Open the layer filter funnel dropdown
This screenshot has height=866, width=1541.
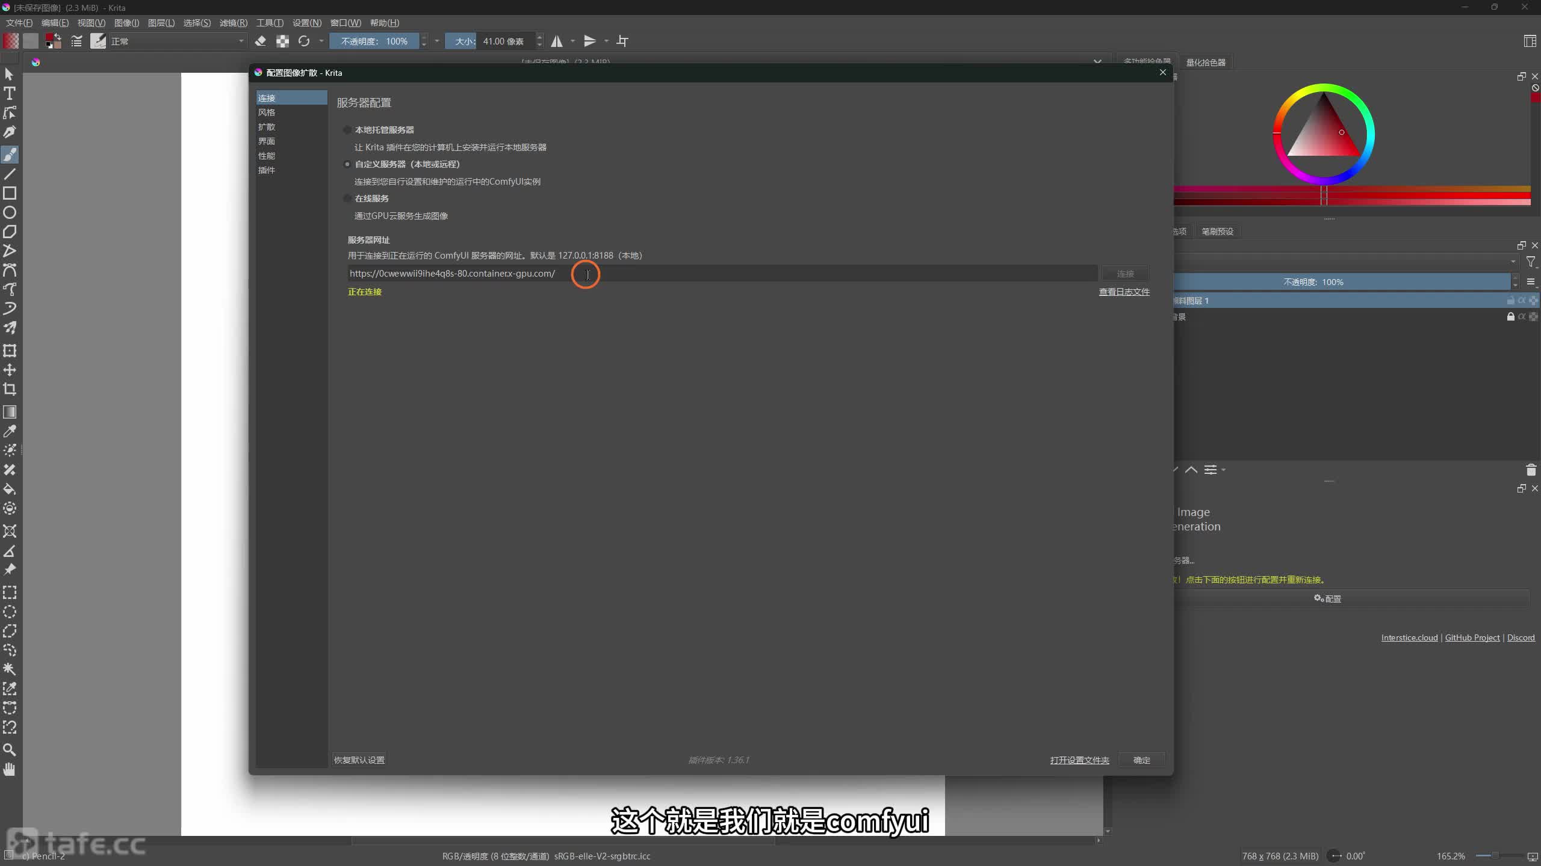pos(1531,262)
